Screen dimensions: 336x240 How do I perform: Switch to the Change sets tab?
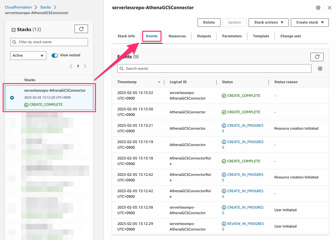click(291, 36)
